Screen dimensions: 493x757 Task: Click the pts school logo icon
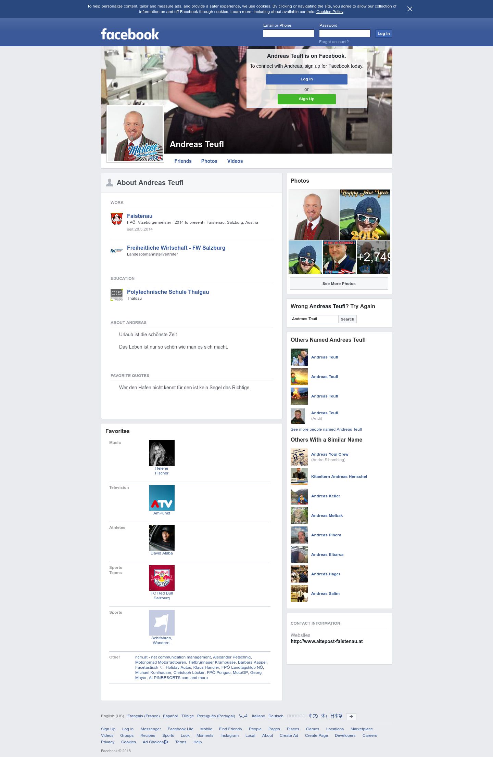(x=117, y=295)
